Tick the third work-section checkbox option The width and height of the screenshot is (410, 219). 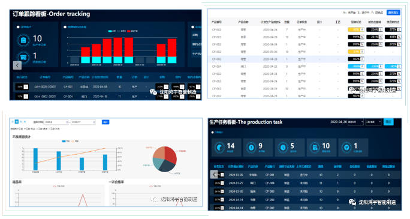point(49,129)
